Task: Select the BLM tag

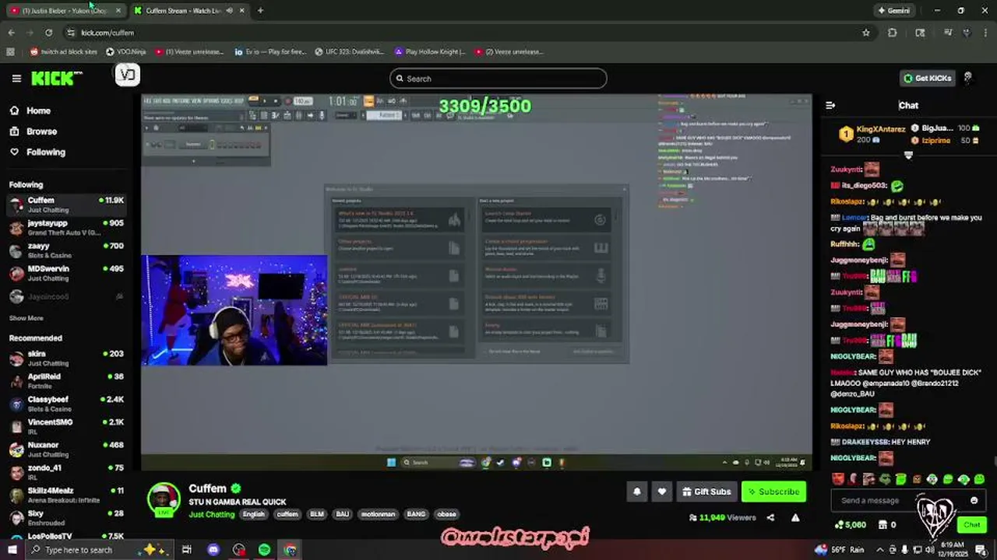Action: (x=317, y=515)
